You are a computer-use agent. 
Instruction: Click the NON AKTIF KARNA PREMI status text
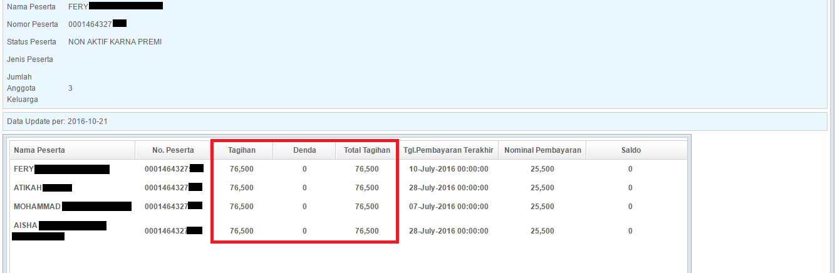click(x=115, y=42)
